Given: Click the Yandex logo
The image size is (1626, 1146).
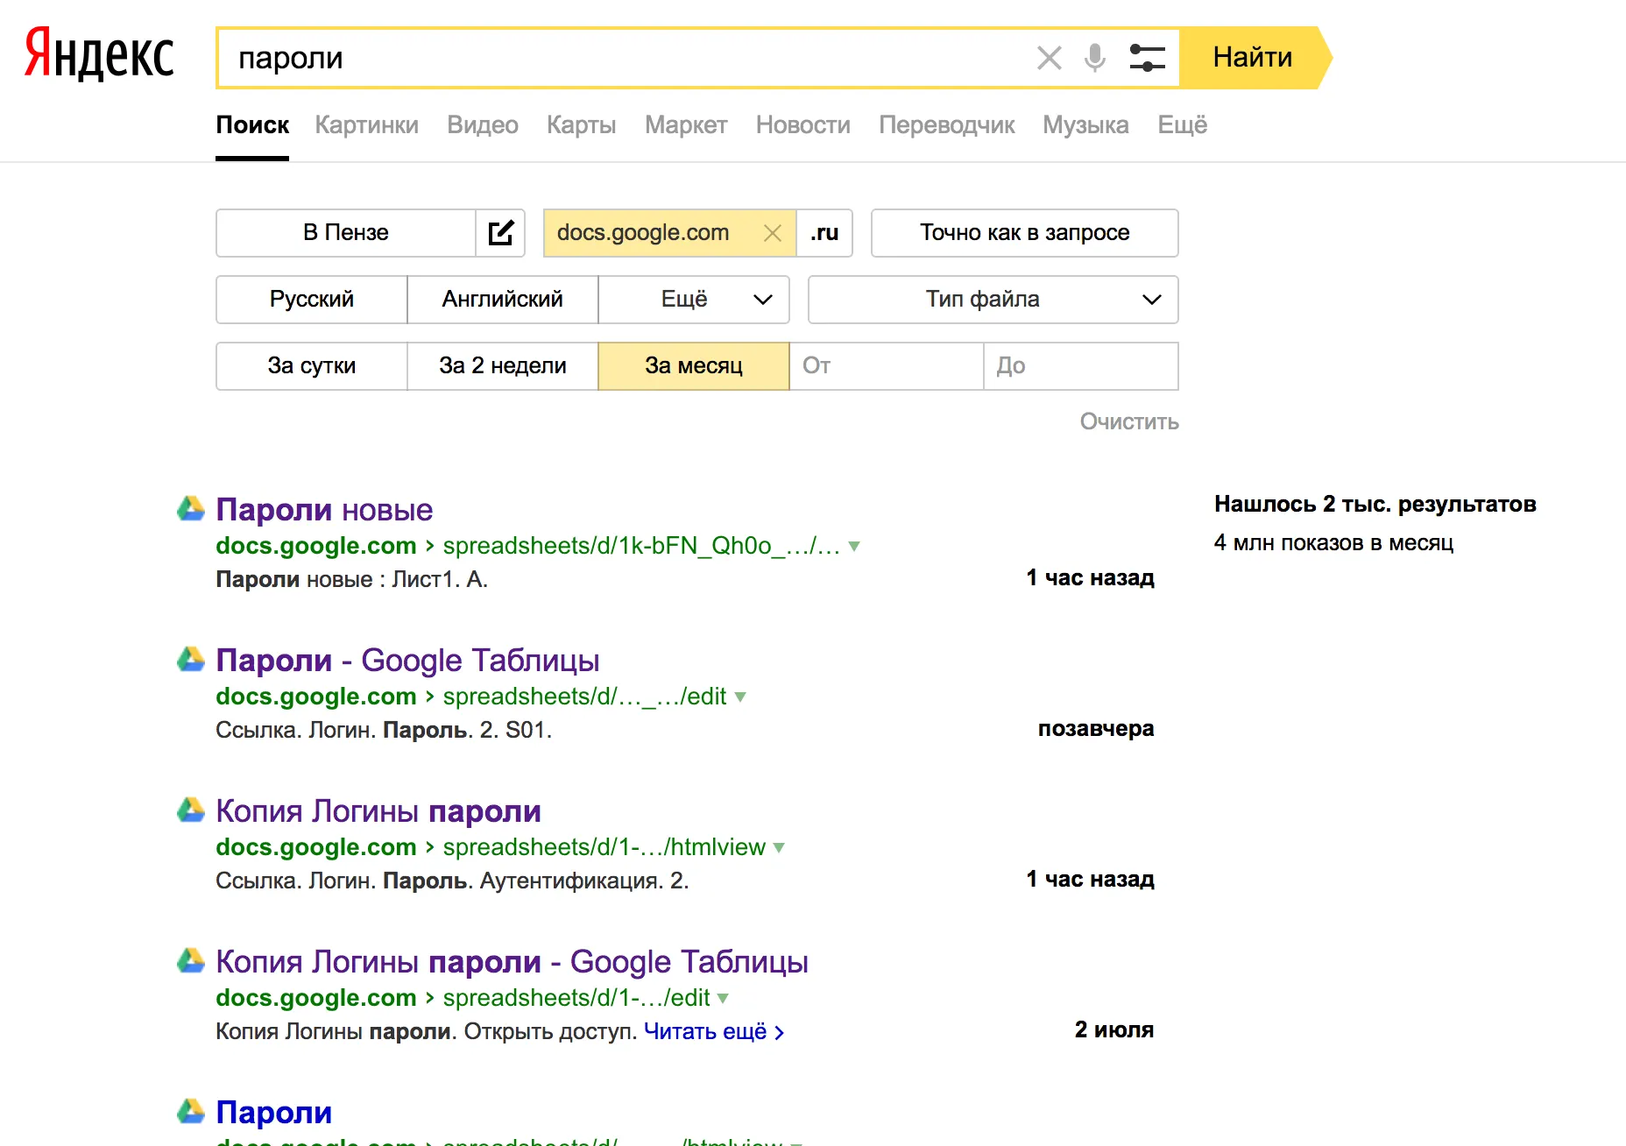Looking at the screenshot, I should tap(99, 54).
